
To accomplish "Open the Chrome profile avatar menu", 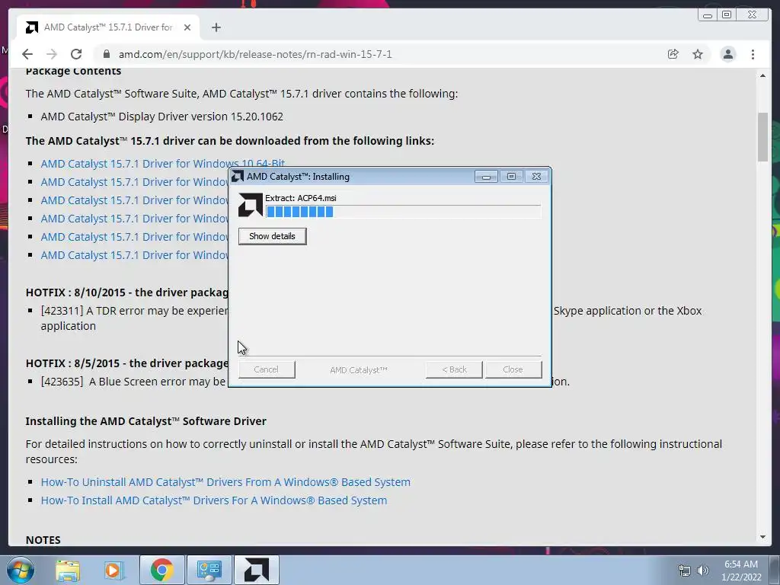I will coord(727,54).
